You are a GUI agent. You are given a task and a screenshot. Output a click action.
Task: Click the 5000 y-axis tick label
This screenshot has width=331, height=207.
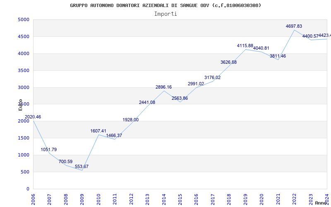[x=24, y=19]
